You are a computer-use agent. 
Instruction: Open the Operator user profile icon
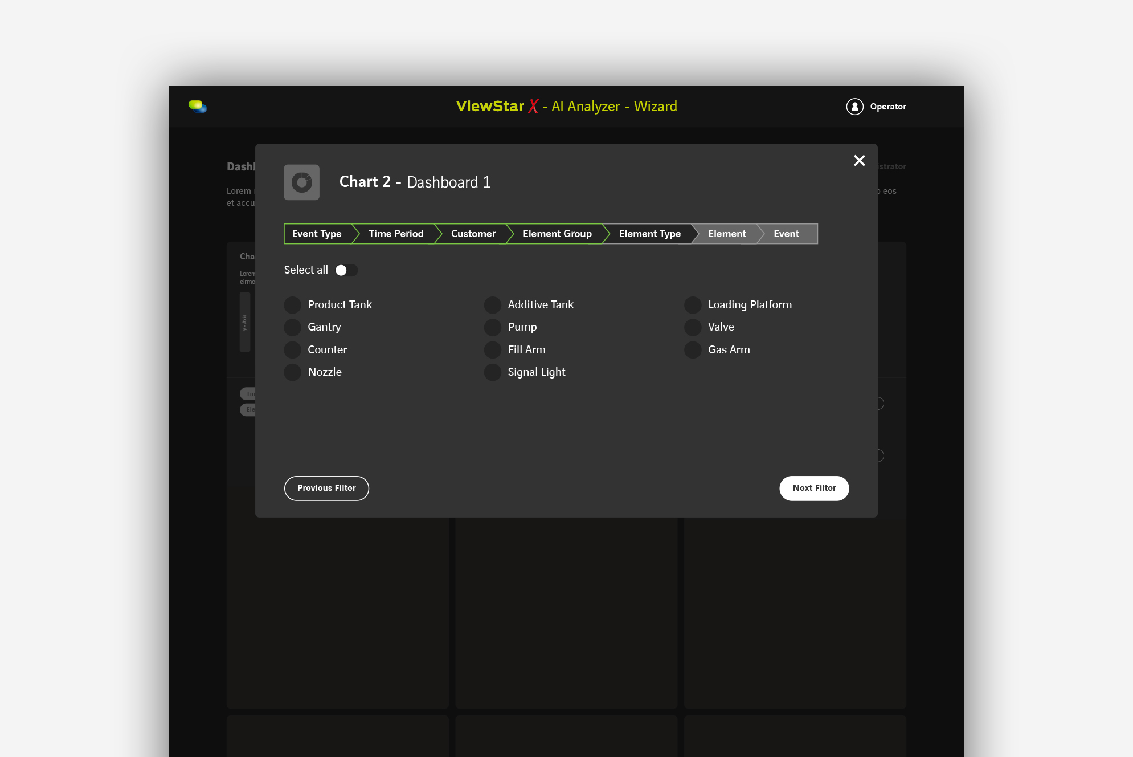pos(854,107)
